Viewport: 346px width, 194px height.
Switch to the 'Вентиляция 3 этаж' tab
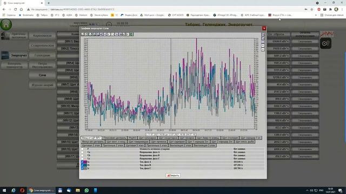(205, 145)
